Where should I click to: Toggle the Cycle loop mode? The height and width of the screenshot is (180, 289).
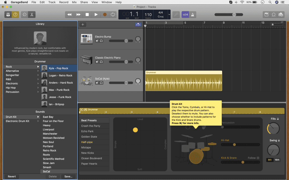(x=113, y=14)
